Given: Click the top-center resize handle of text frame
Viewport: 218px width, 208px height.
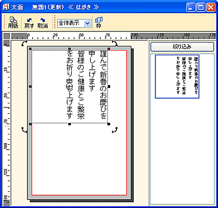Looking at the screenshot, I should [x=69, y=49].
